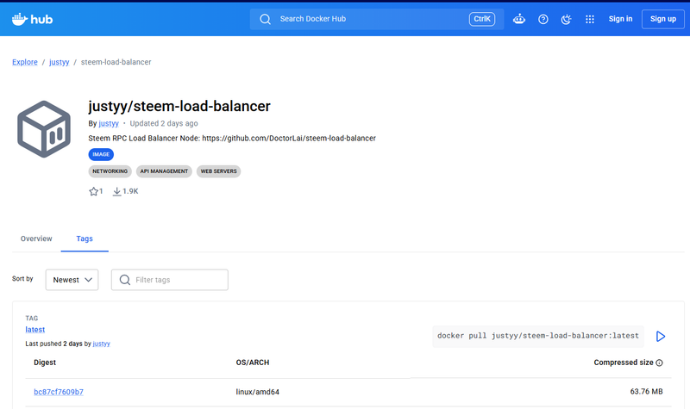
Task: Click the Filter tags input field
Action: tap(170, 280)
